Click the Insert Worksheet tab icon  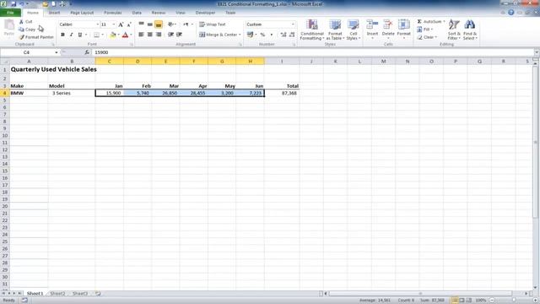tap(98, 293)
